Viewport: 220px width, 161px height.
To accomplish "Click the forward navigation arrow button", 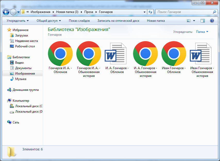I will pyautogui.click(x=13, y=12).
